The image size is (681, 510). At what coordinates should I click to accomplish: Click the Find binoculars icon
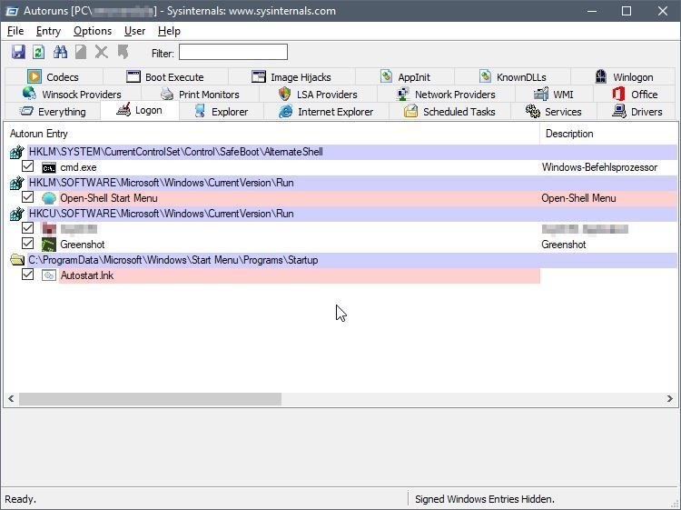click(x=60, y=52)
